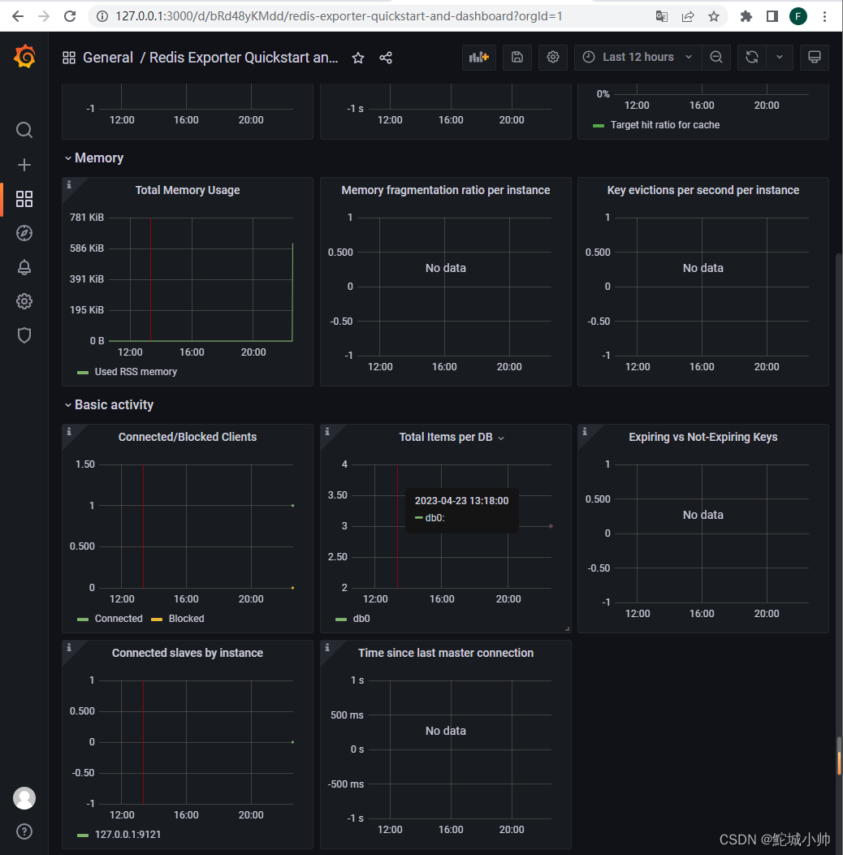Refresh the dashboard
The width and height of the screenshot is (843, 855).
(752, 58)
